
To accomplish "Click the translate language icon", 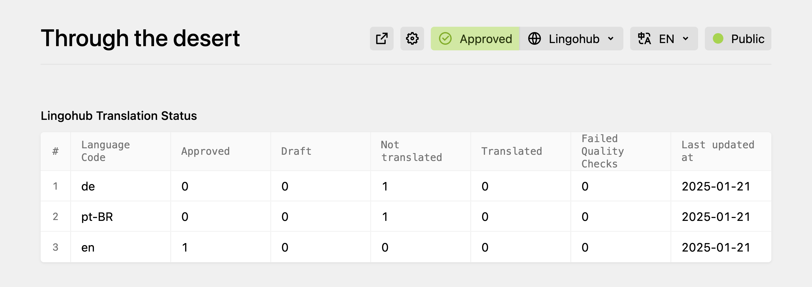I will 644,39.
